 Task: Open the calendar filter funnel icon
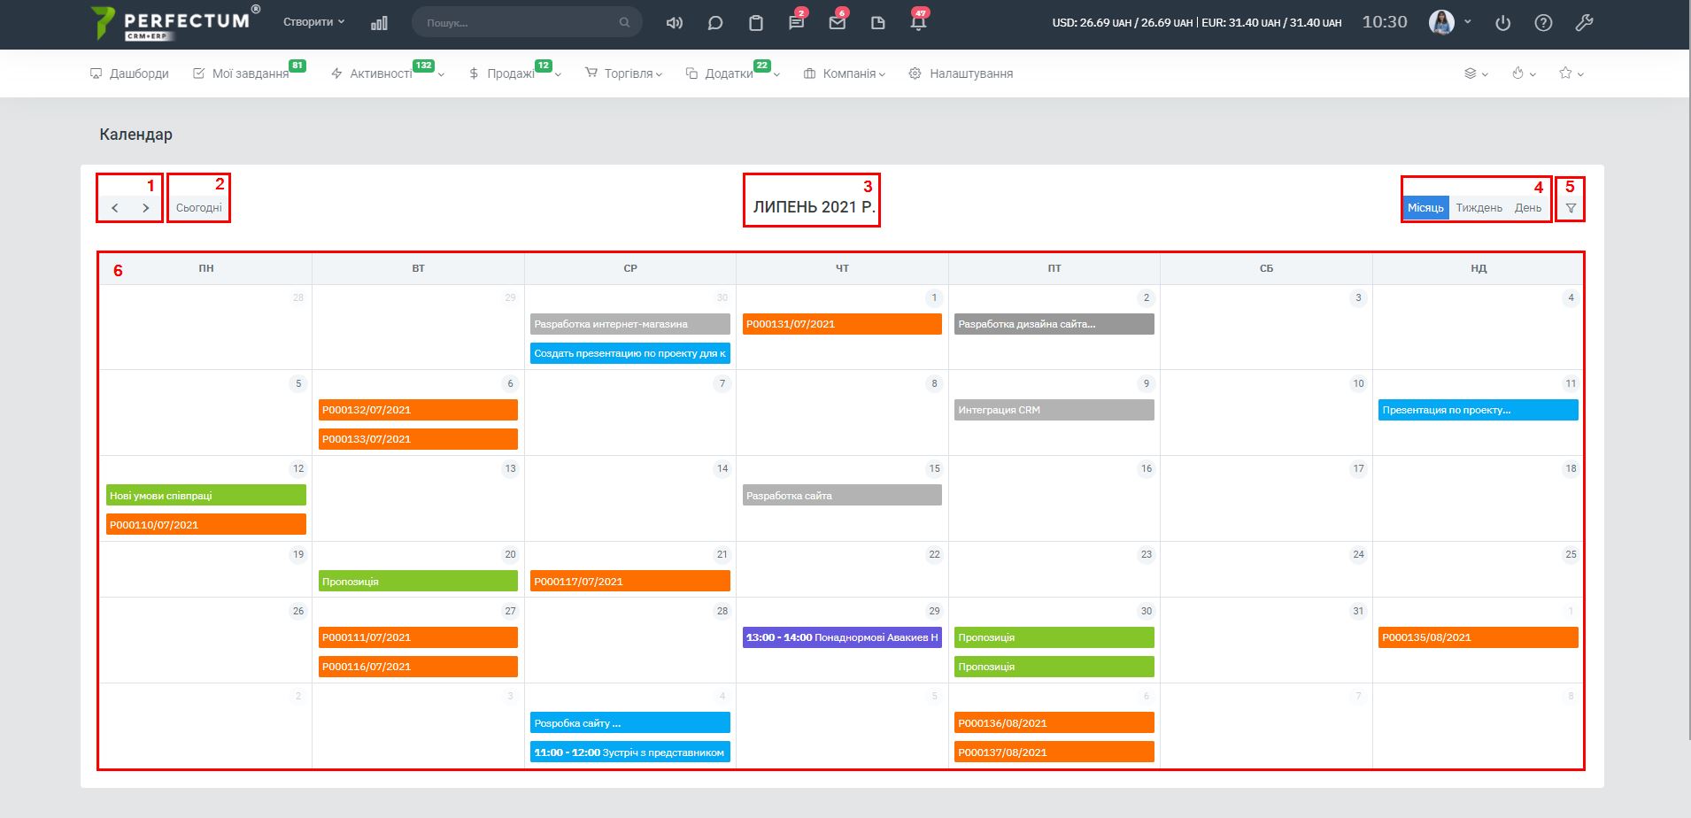[1571, 208]
